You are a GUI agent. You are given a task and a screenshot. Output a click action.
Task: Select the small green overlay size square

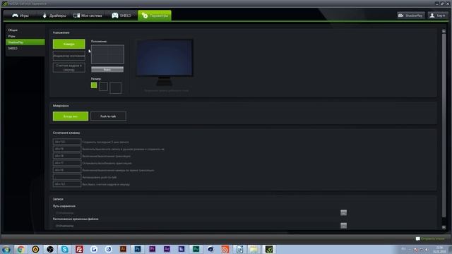(x=94, y=85)
